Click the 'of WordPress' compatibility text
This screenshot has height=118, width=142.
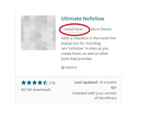pyautogui.click(x=106, y=98)
